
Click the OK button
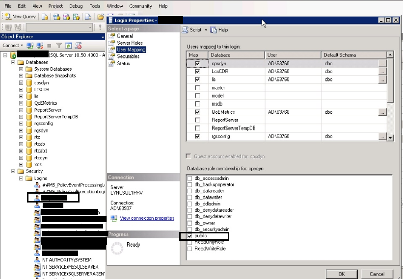point(342,274)
